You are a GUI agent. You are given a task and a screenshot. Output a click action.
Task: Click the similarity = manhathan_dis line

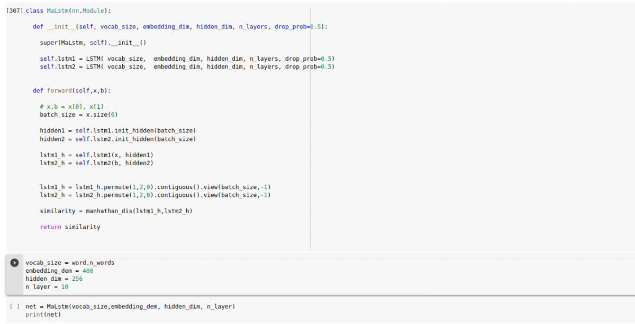coord(116,211)
